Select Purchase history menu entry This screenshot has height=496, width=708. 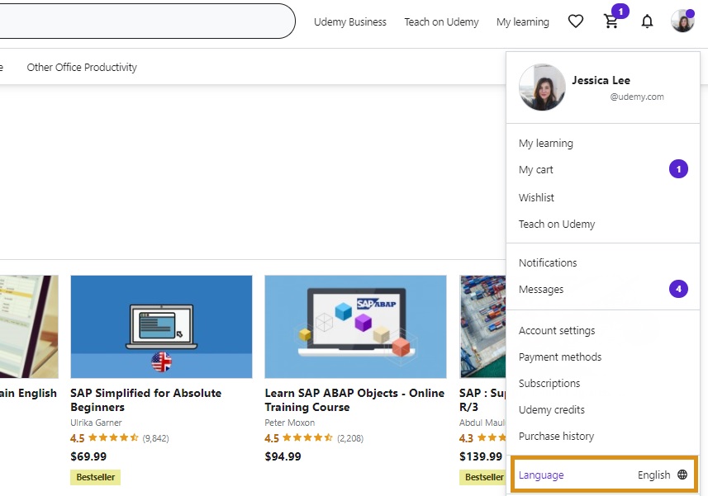pyautogui.click(x=556, y=436)
